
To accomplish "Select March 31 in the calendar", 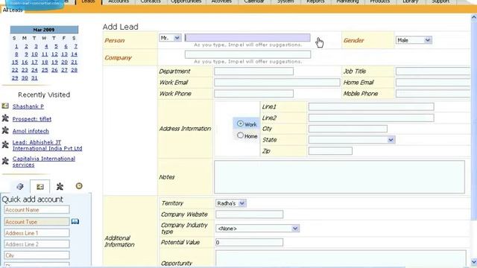I will 34,77.
